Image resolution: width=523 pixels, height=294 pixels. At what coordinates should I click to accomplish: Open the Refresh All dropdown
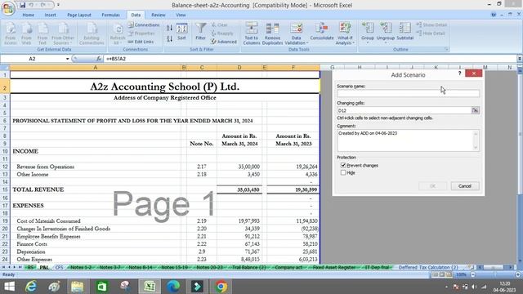(117, 42)
